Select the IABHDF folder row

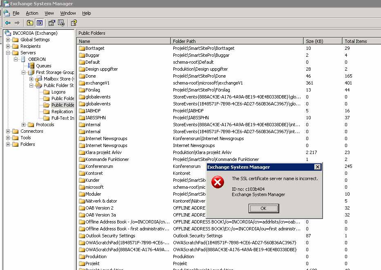(x=93, y=111)
